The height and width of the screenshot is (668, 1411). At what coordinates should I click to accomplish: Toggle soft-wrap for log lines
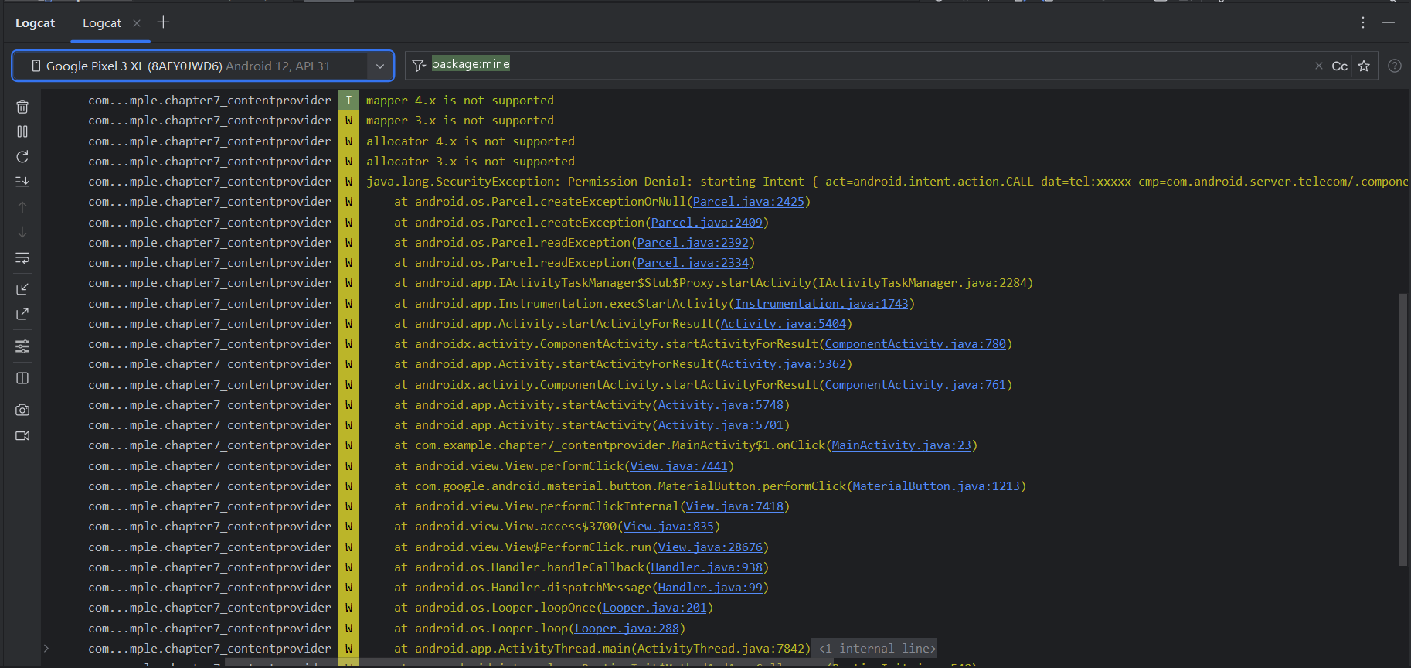click(x=22, y=258)
